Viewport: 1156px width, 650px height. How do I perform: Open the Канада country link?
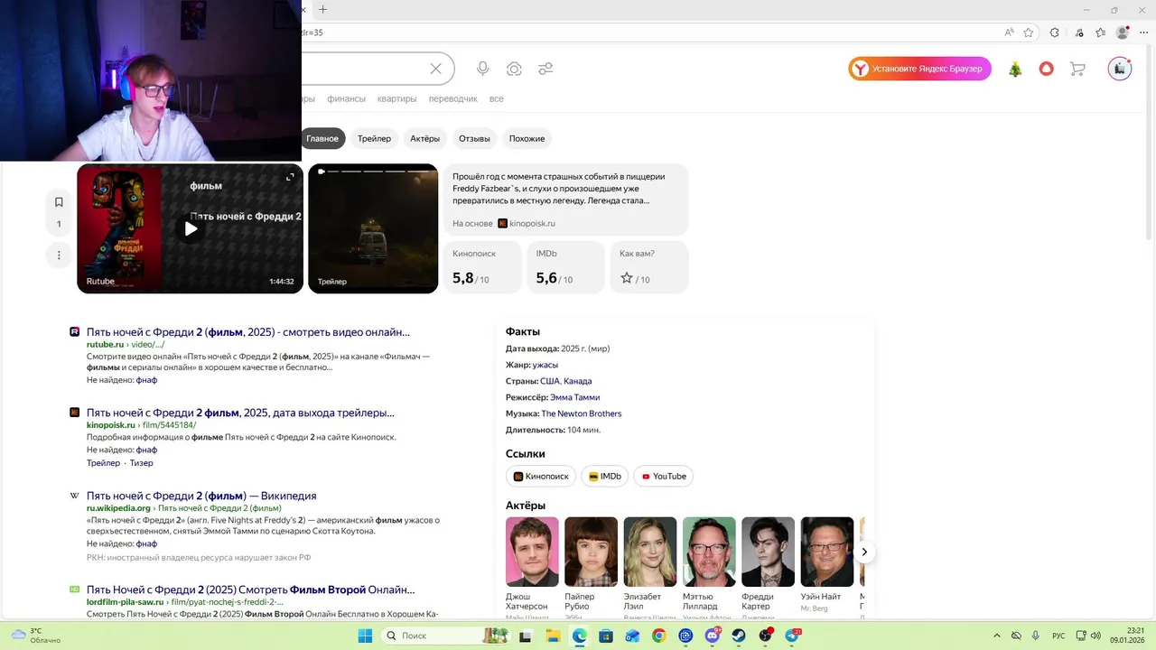click(578, 381)
